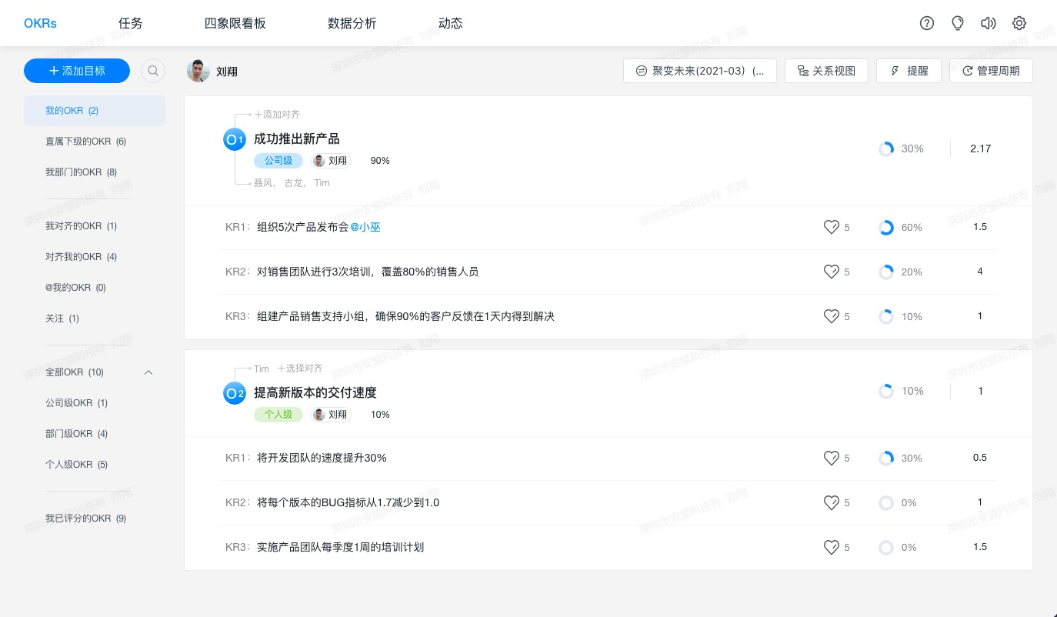Like KR2 将每个版本的BUG指标 heart icon
The width and height of the screenshot is (1057, 617).
(831, 502)
